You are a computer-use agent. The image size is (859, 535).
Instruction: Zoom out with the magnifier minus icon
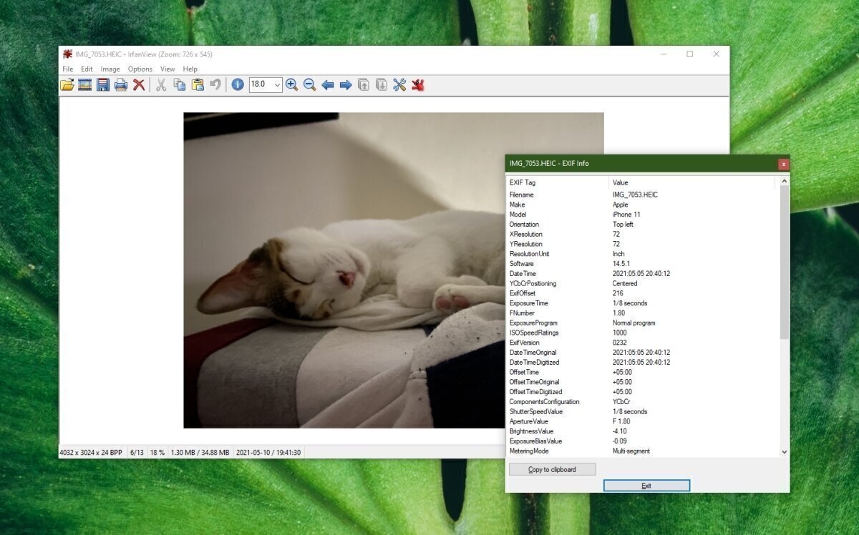tap(309, 84)
